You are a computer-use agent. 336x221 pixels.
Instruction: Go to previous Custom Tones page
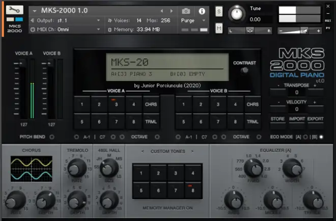coord(143,151)
